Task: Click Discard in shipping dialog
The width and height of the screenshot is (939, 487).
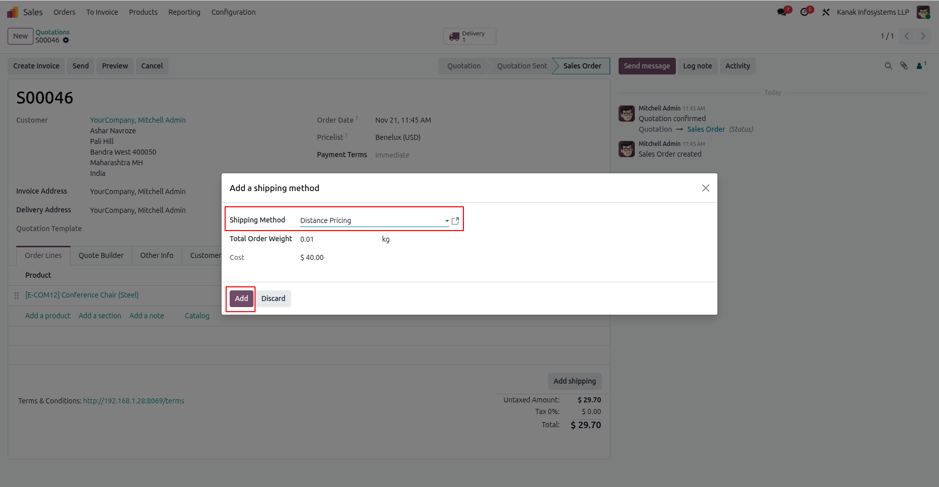Action: tap(273, 298)
